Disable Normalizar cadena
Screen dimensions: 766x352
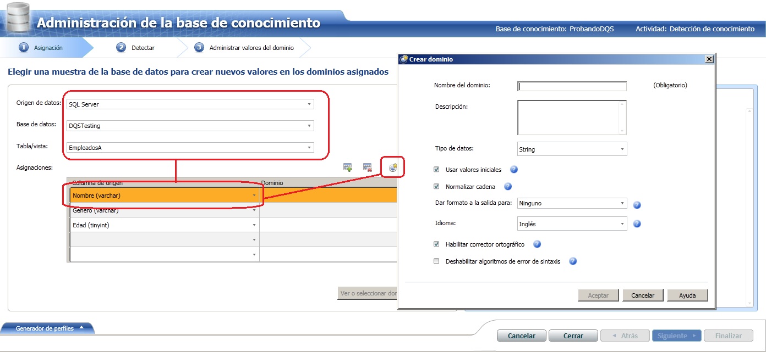tap(436, 186)
